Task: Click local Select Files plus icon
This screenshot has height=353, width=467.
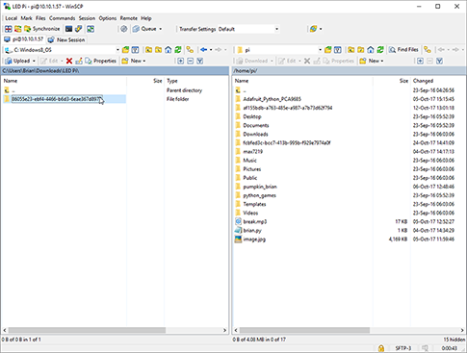Action: 181,61
